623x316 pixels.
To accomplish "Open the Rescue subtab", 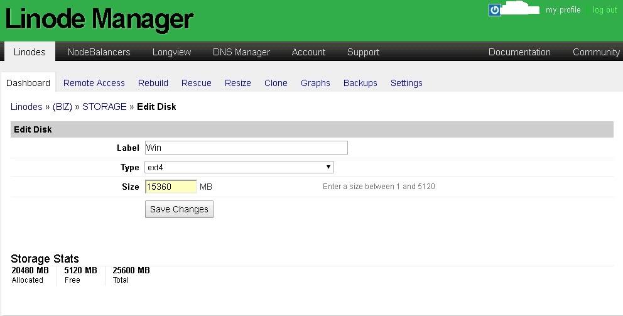I will (197, 83).
